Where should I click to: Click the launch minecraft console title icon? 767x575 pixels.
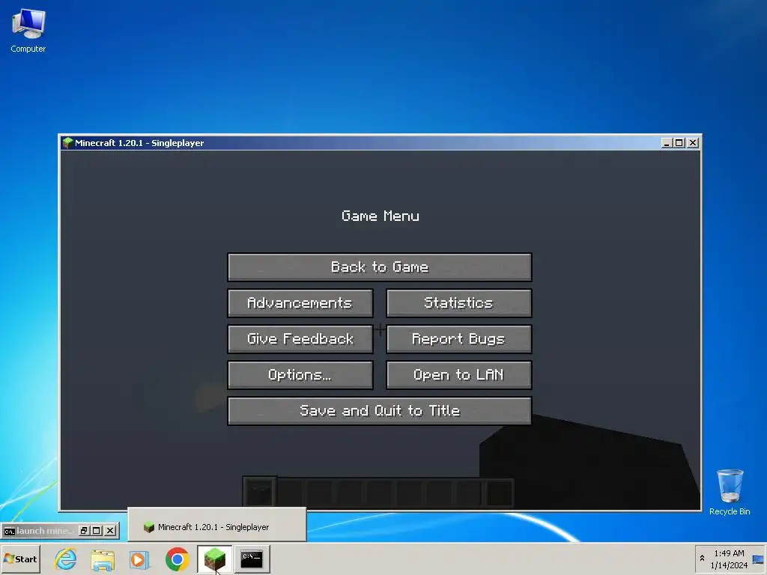point(9,531)
